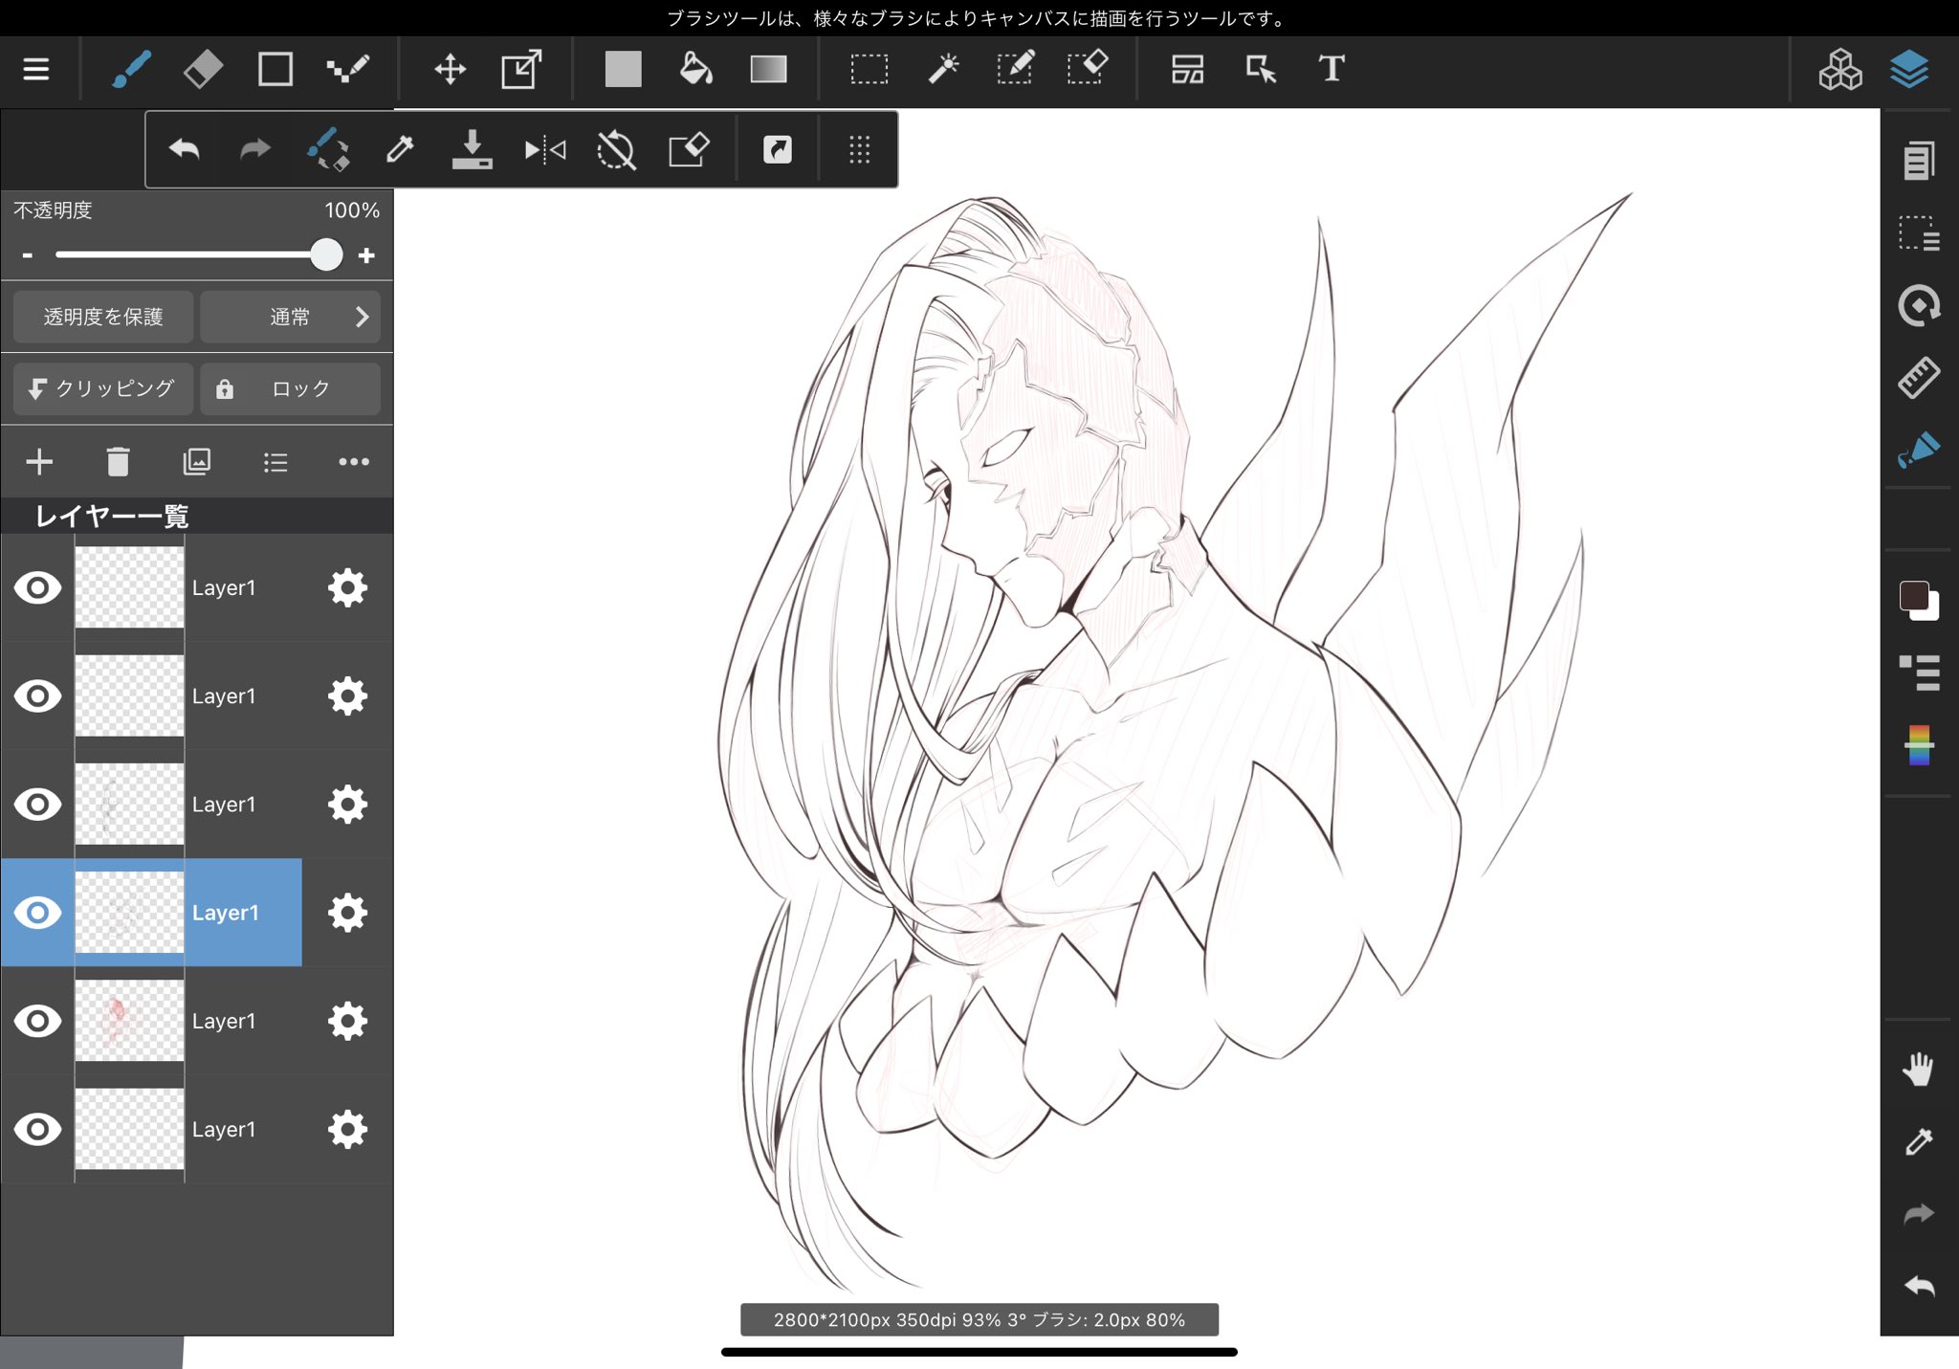Choose the Magic Wand selection tool
This screenshot has height=1369, width=1959.
[943, 69]
